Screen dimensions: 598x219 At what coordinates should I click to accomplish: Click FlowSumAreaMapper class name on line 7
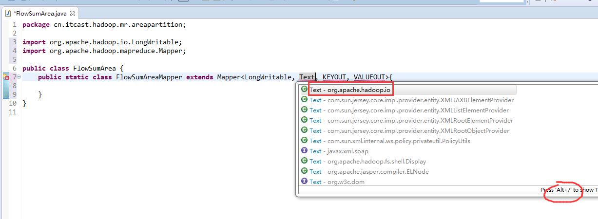149,77
